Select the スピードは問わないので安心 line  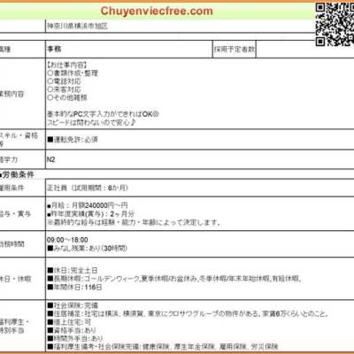(x=91, y=122)
